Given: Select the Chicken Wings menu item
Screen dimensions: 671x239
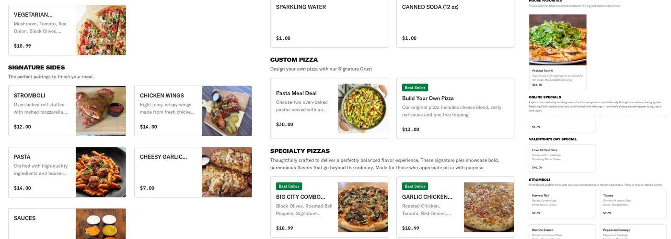Looking at the screenshot, I should (x=168, y=111).
